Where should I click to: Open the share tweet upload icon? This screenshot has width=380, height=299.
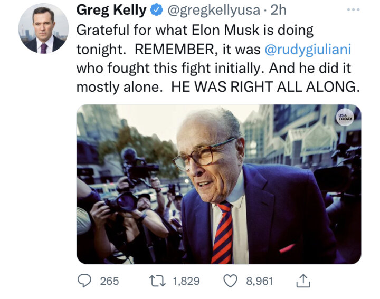pyautogui.click(x=303, y=281)
